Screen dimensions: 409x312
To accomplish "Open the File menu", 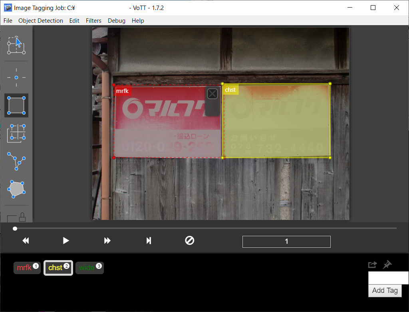I will tap(8, 21).
